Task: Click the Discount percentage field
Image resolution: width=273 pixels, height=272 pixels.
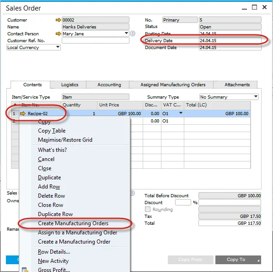Action: point(183,202)
